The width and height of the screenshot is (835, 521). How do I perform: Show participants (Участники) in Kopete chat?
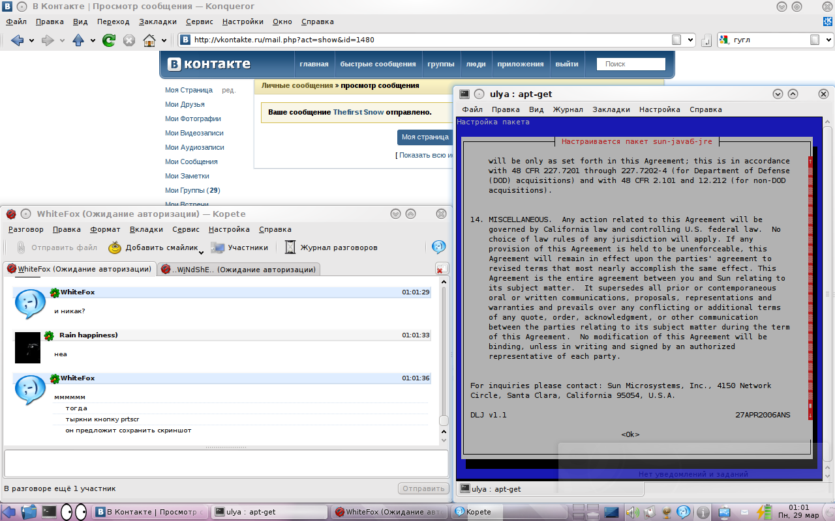pyautogui.click(x=239, y=247)
